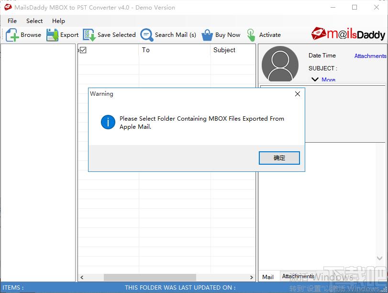This screenshot has height=293, width=388.
Task: Close the MailsDaddy main window
Action: (x=377, y=8)
